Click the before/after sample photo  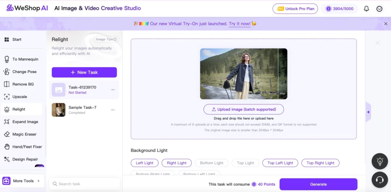[x=244, y=74]
